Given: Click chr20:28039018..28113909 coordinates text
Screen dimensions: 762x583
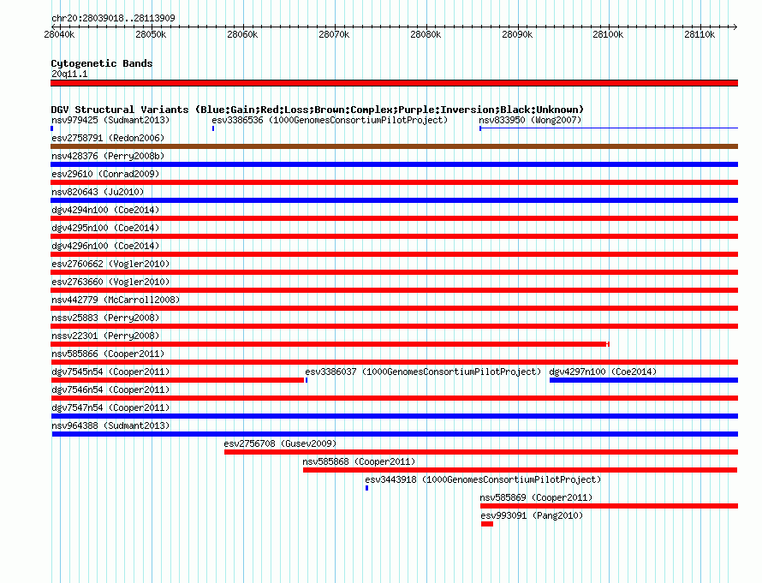Looking at the screenshot, I should [113, 18].
